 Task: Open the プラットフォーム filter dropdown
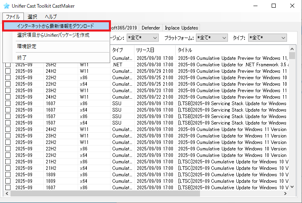pos(212,38)
